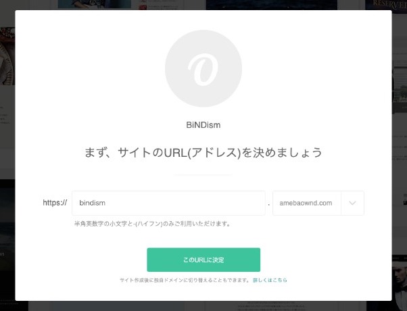Select the man portrait thumbnail at bottom right
The image size is (407, 311).
pos(399,283)
